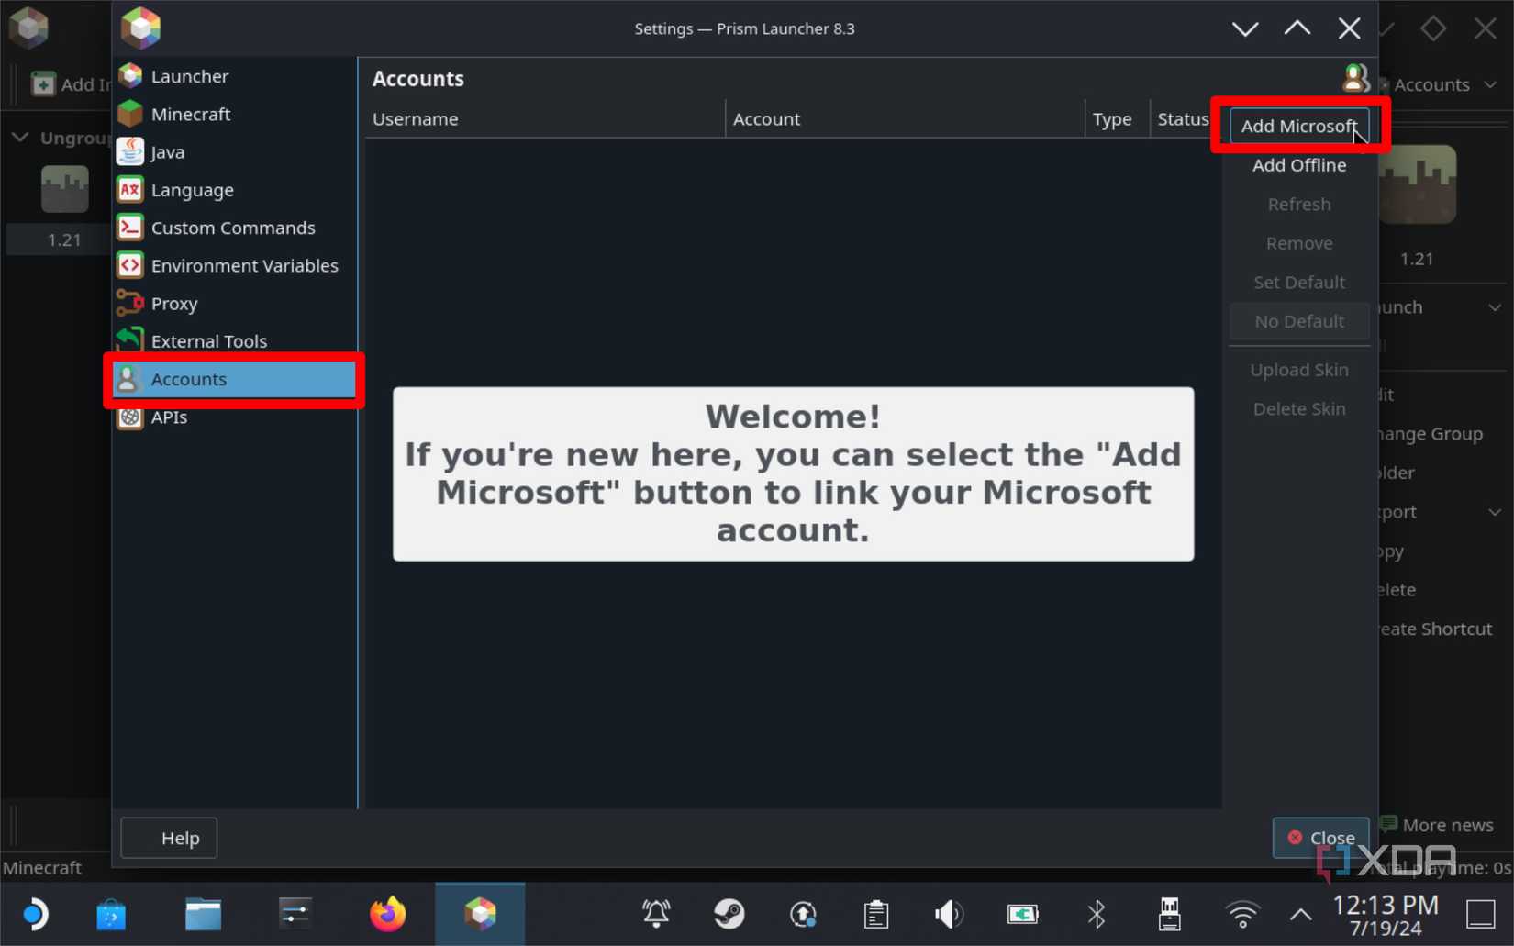Collapse the Ungrouped instance group
The height and width of the screenshot is (946, 1514).
19,138
